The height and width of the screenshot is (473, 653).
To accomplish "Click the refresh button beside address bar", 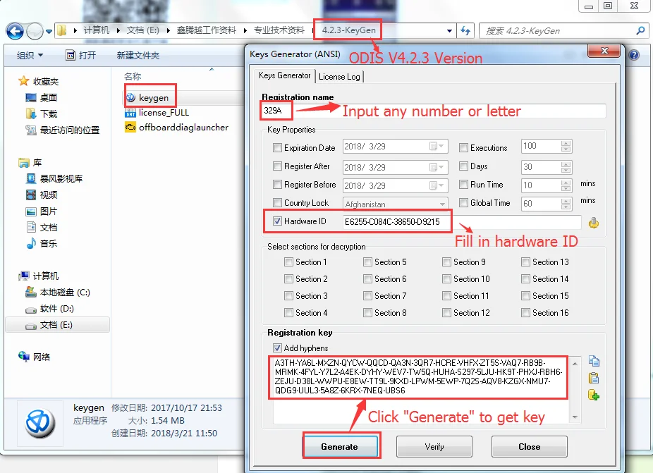I will coord(465,31).
